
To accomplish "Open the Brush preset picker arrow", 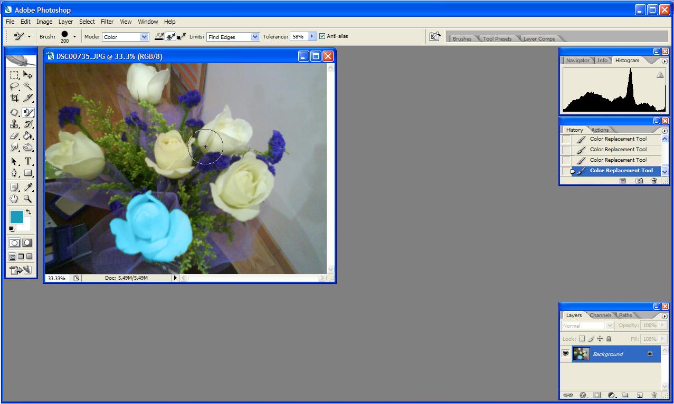I will pyautogui.click(x=74, y=37).
